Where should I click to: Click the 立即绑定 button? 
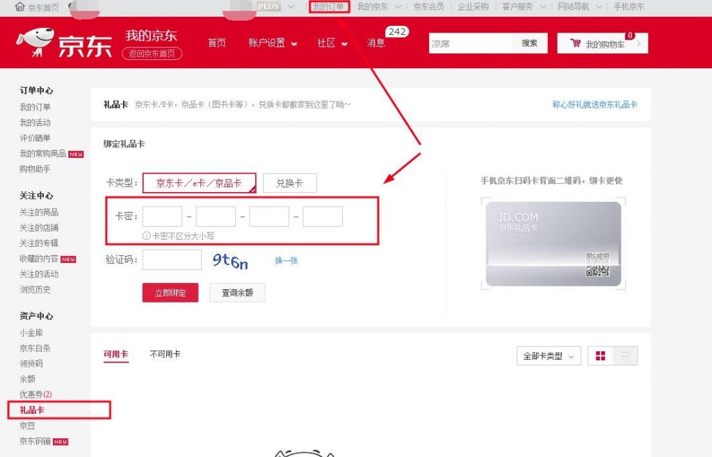[x=170, y=293]
